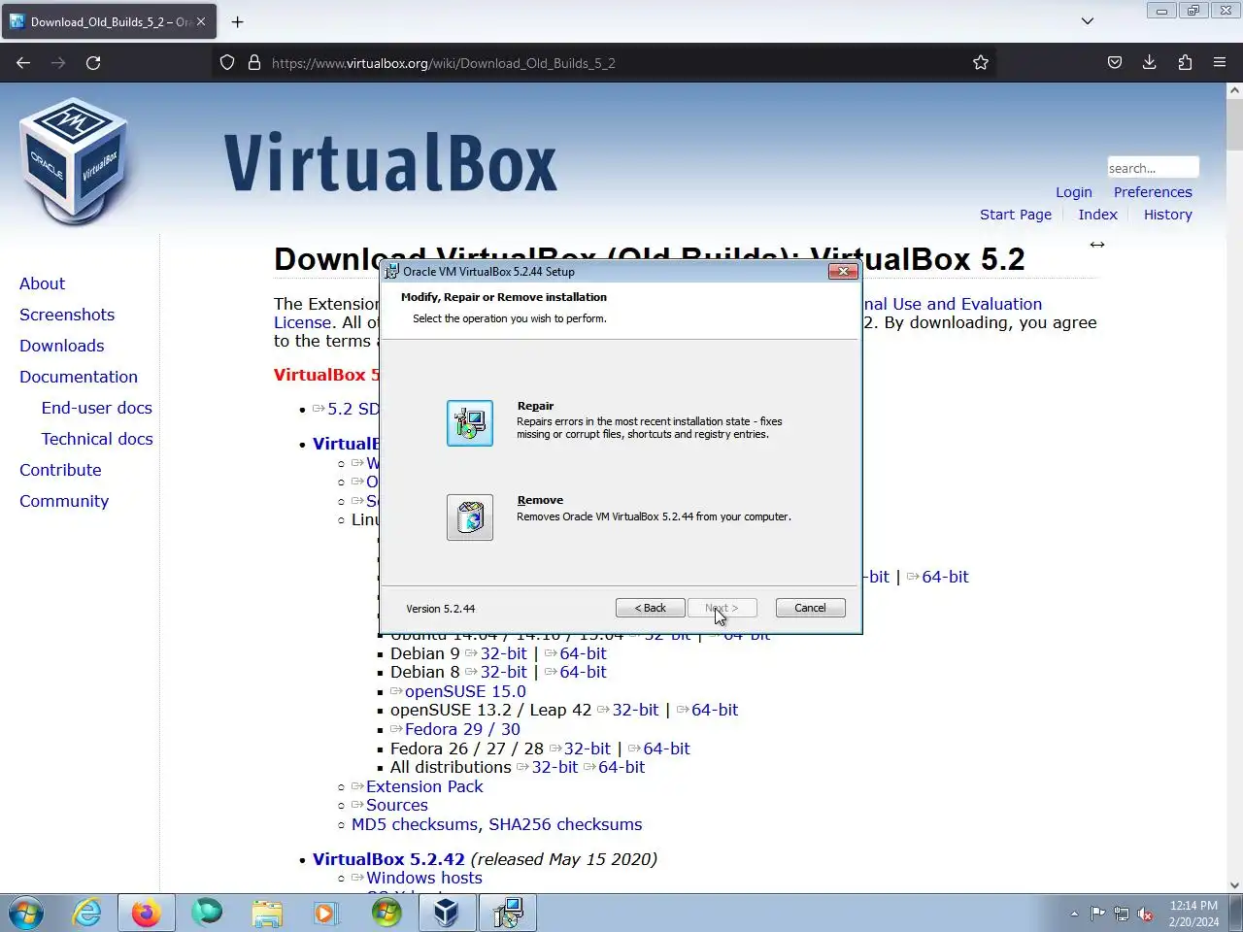Open the Preferences link

(x=1153, y=192)
